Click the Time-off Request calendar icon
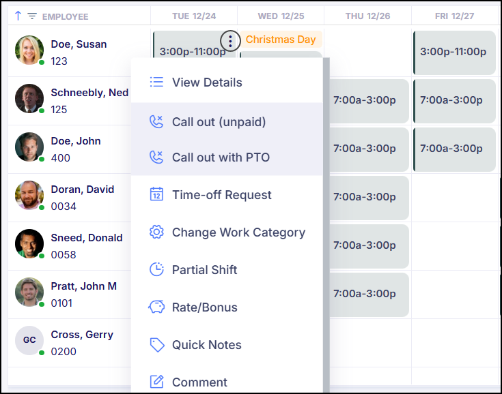502x394 pixels. 156,195
